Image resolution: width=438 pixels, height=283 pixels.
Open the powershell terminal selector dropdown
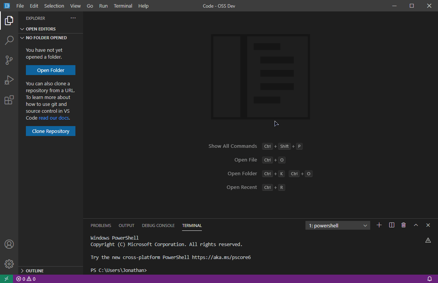click(338, 225)
